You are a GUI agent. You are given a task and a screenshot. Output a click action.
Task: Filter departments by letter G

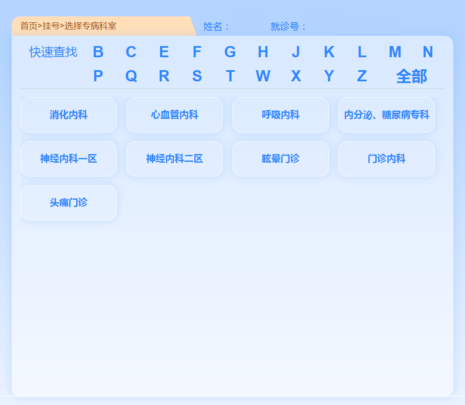(230, 52)
